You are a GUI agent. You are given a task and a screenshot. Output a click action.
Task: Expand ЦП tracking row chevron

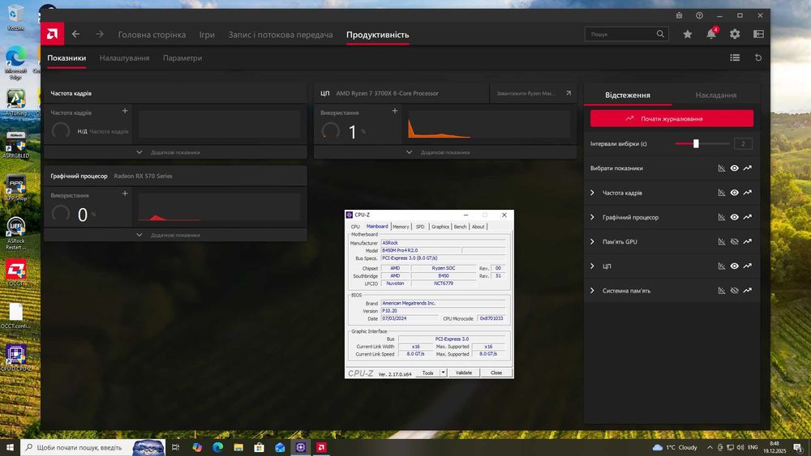click(x=593, y=266)
